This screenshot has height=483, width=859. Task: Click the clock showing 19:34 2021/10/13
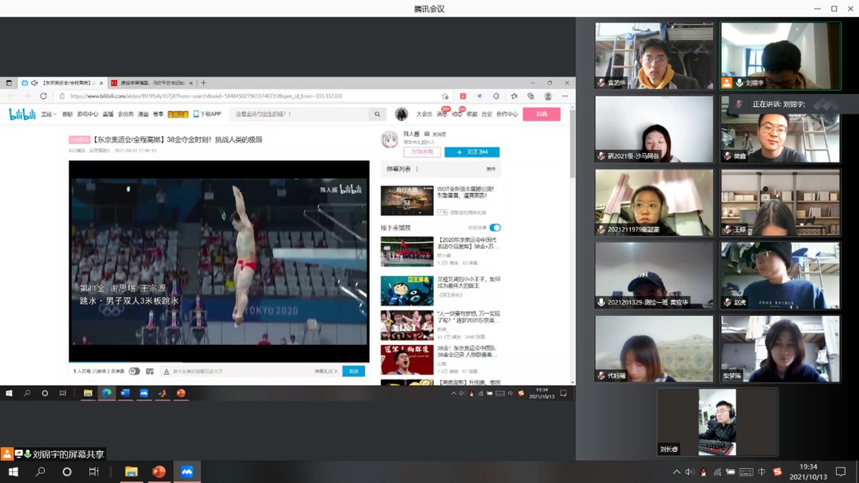(808, 471)
